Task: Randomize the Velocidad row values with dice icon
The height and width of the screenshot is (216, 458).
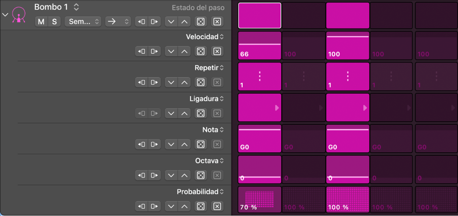Action: (201, 52)
